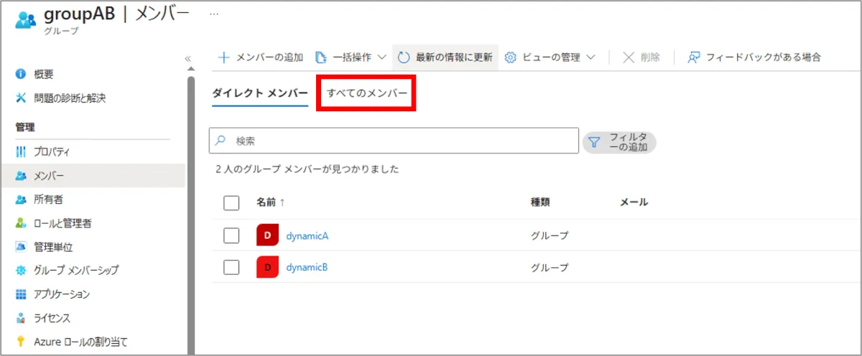Click the ライセンス person icon
Screen dimensions: 862x356
[x=21, y=318]
